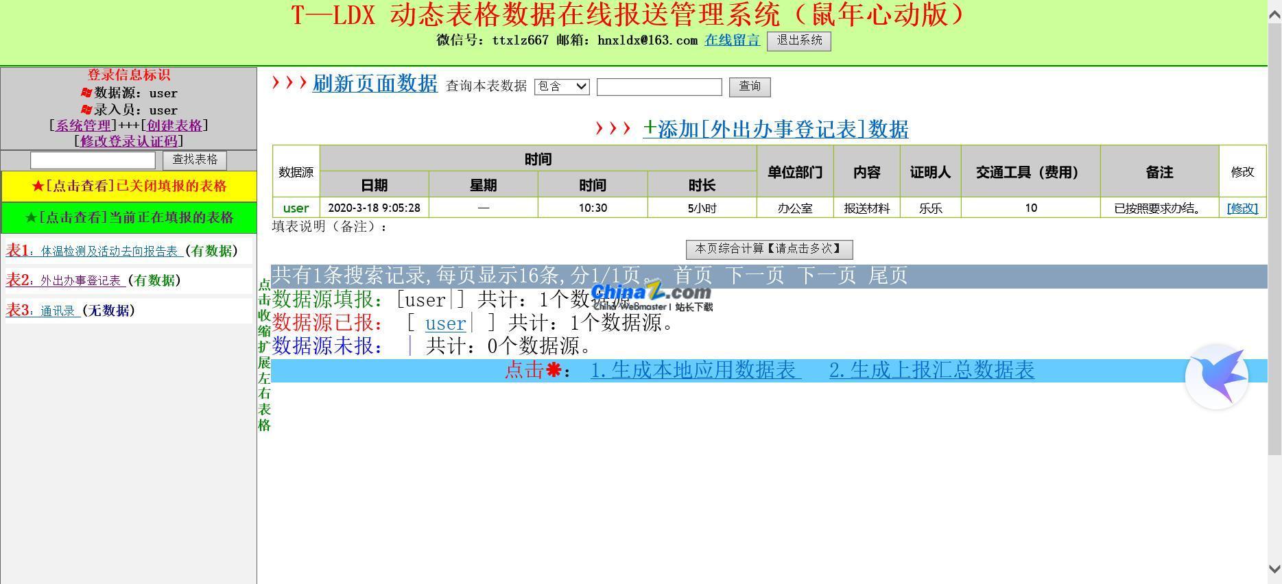Click the 已按照要求办结。 remark cell
The width and height of the screenshot is (1282, 584).
tap(1160, 208)
